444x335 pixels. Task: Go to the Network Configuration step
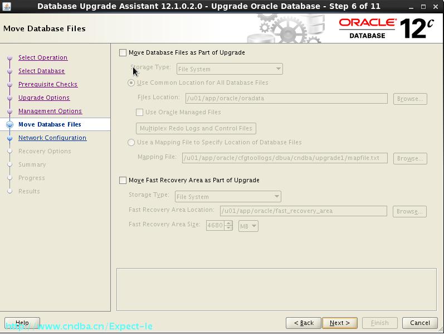[x=52, y=138]
